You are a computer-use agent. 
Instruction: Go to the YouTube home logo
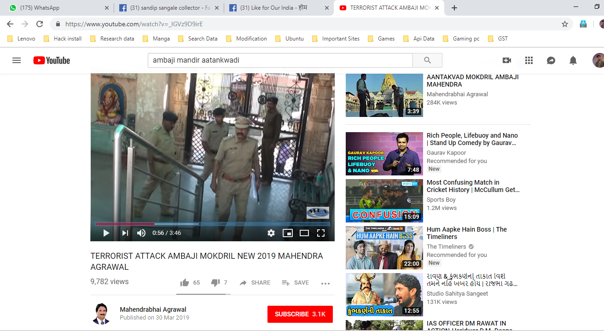(x=52, y=60)
